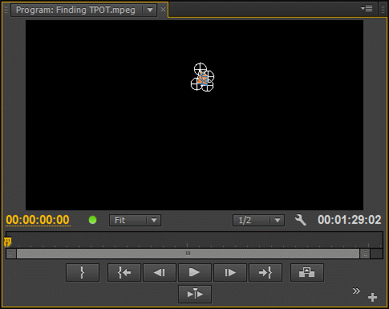Click the 00:01:29:02 duration timecode
Image resolution: width=389 pixels, height=309 pixels.
pyautogui.click(x=350, y=220)
